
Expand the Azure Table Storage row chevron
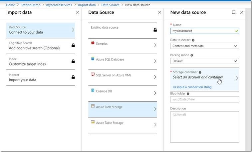coord(155,124)
